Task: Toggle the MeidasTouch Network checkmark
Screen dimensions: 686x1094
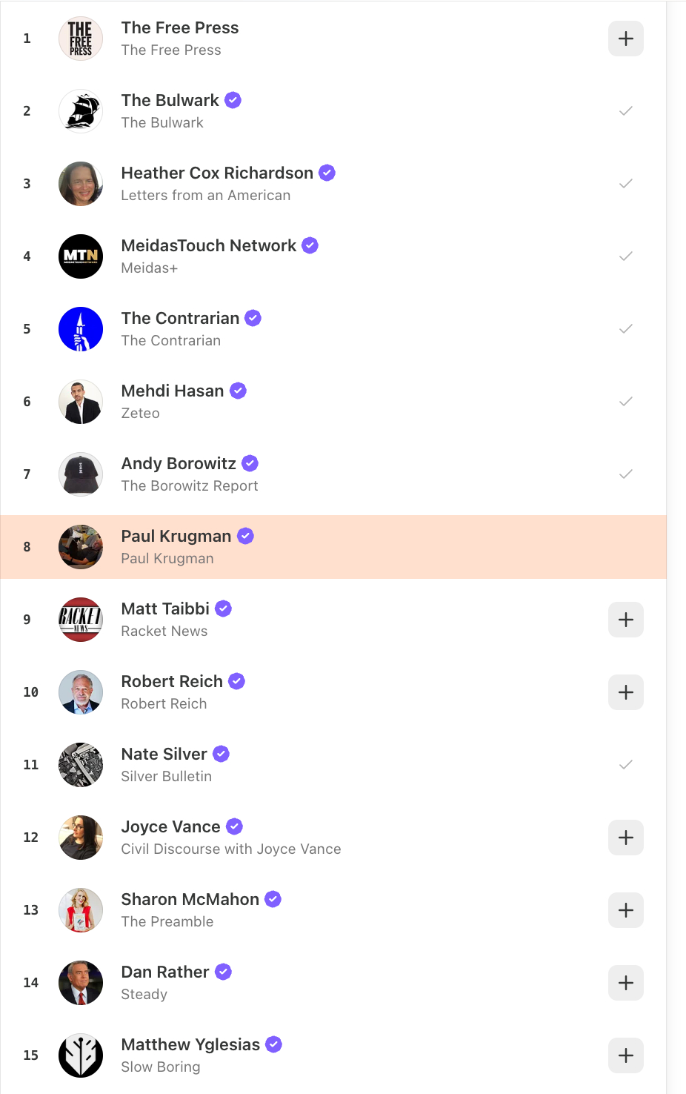Action: point(625,256)
